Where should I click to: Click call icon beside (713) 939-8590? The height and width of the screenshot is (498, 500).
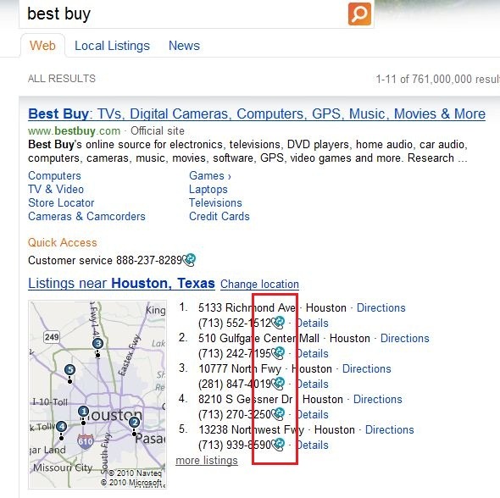click(x=278, y=445)
